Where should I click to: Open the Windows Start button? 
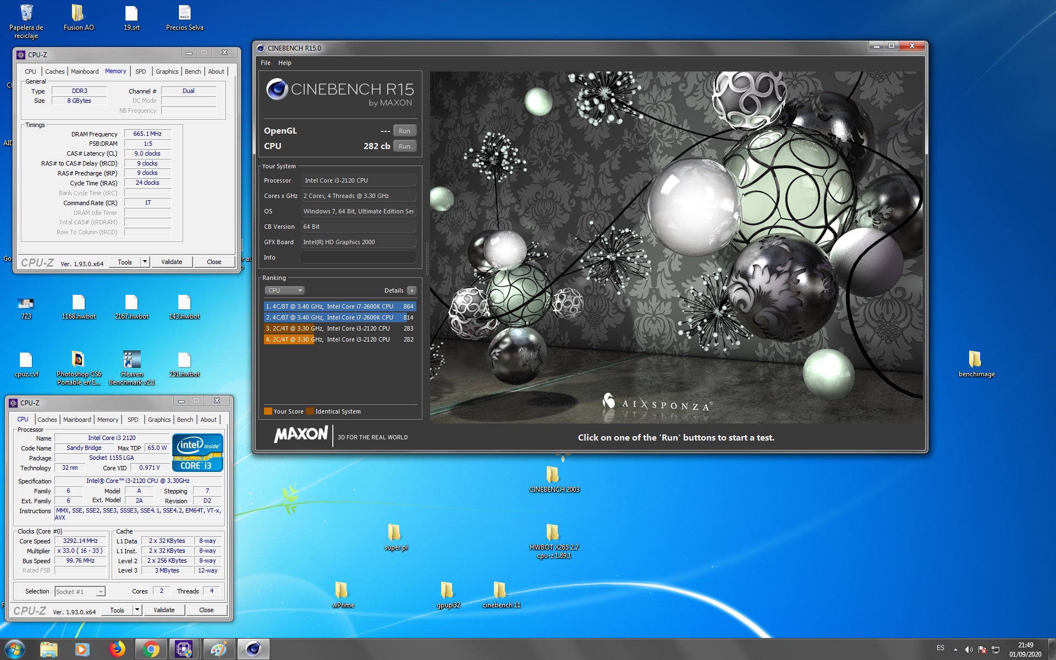coord(15,649)
